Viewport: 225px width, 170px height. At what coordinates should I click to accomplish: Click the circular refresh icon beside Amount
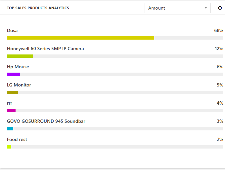pos(220,8)
